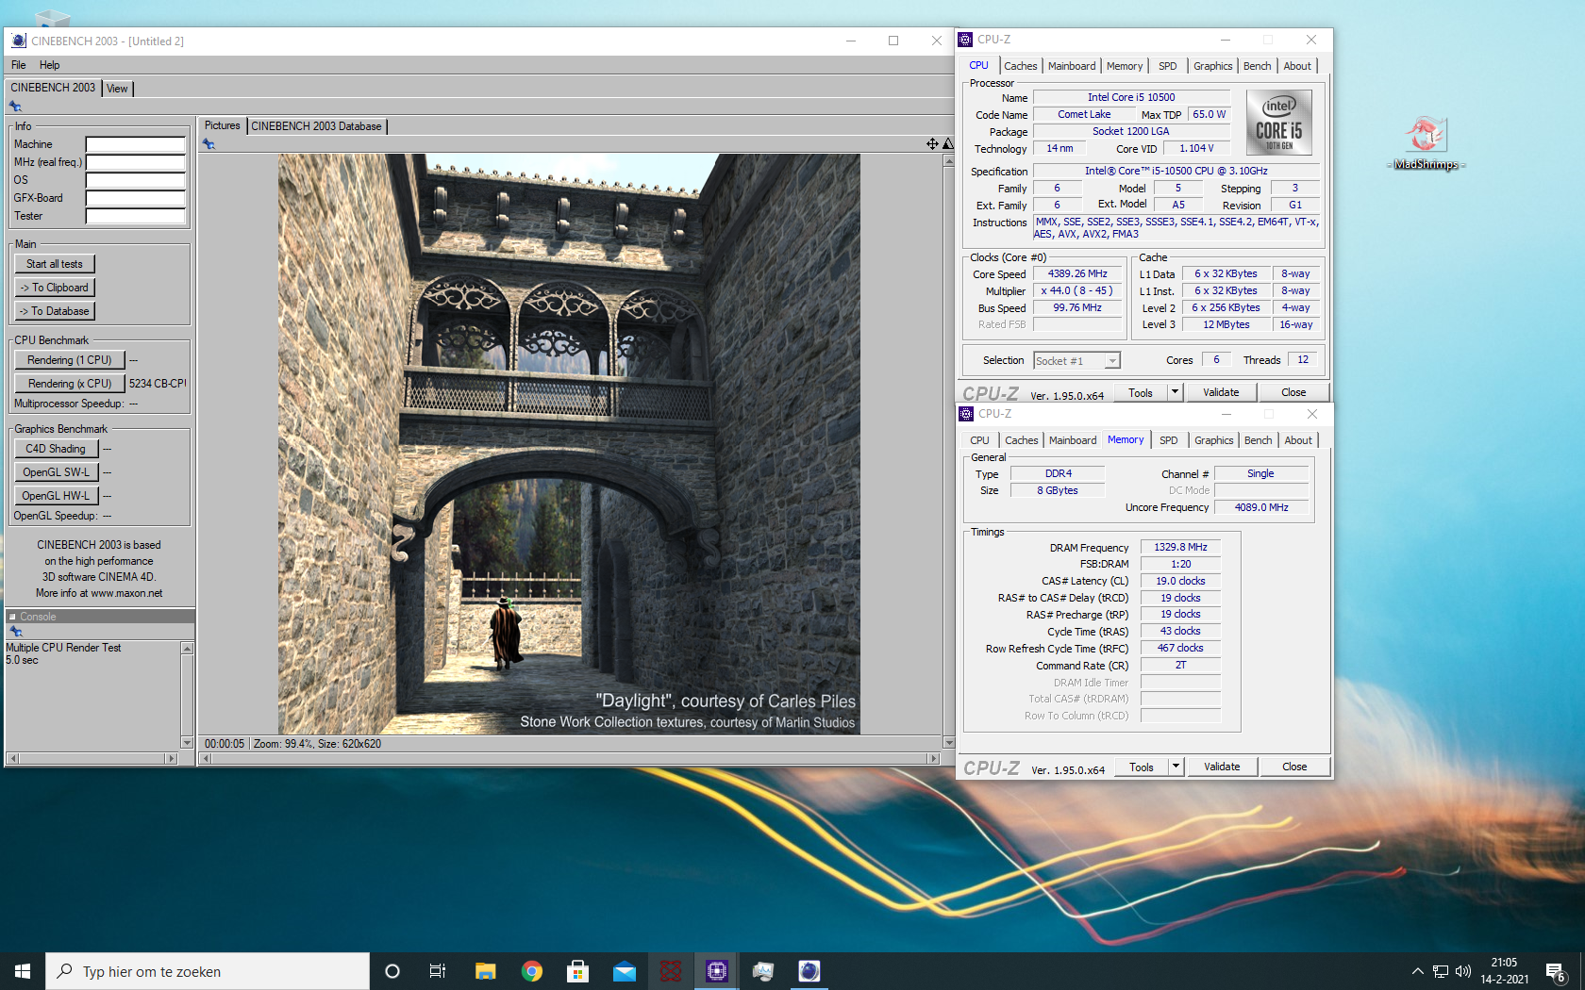Open Mainboard tab in upper CPU-Z
This screenshot has height=990, width=1585.
pos(1072,66)
